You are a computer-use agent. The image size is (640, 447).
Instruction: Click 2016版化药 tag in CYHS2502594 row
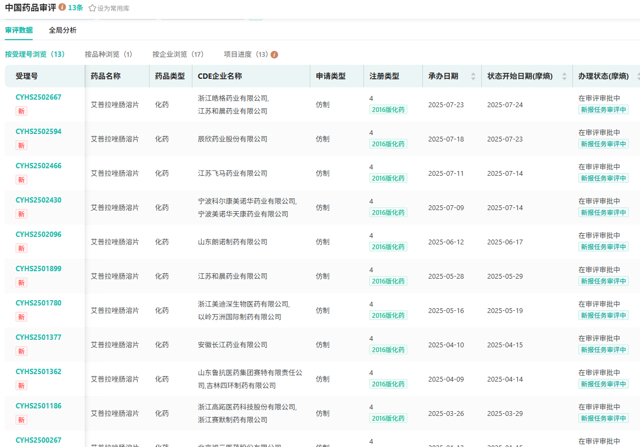pyautogui.click(x=388, y=144)
